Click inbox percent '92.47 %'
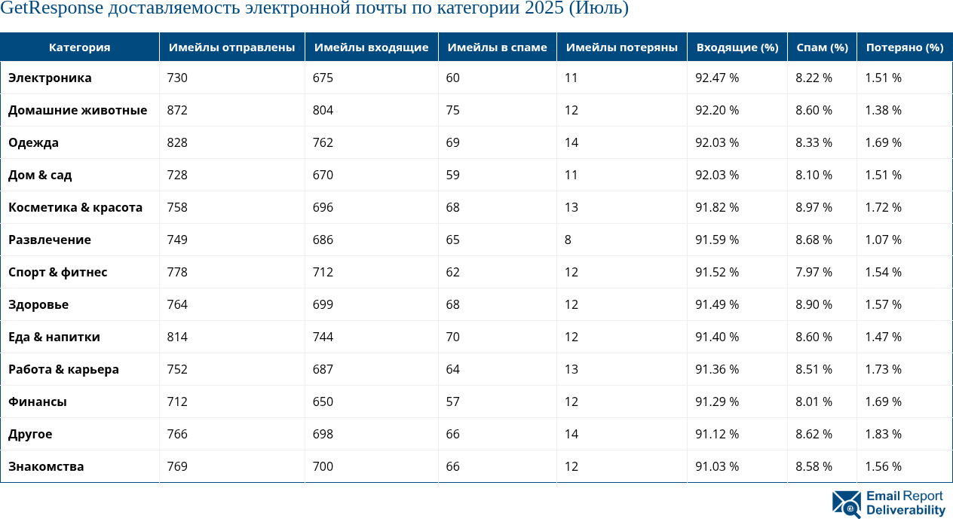 (717, 78)
